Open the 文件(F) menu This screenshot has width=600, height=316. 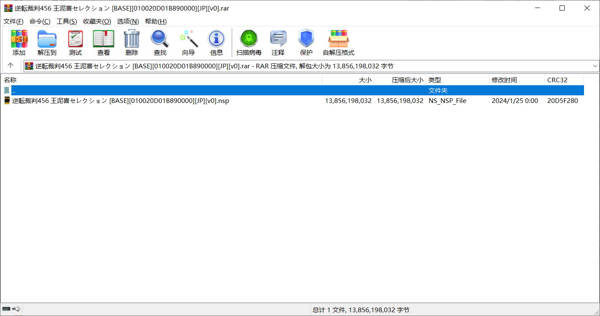(13, 22)
